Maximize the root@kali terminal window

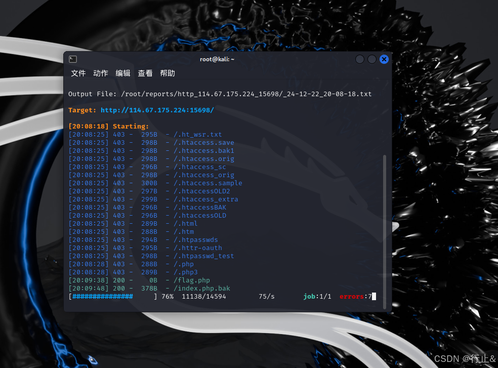tap(372, 59)
